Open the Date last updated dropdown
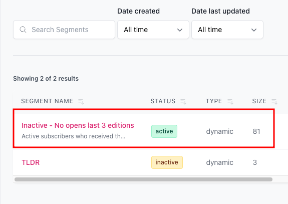Screen dimensions: 288x204 pos(227,30)
